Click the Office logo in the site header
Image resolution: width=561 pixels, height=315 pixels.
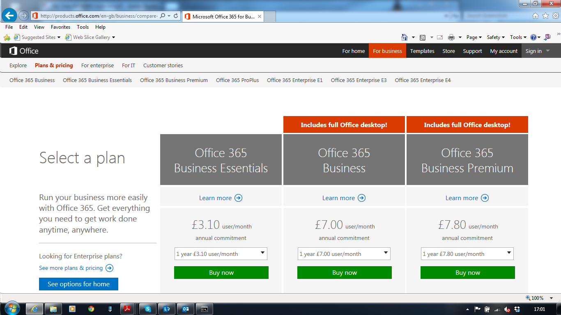tap(24, 51)
